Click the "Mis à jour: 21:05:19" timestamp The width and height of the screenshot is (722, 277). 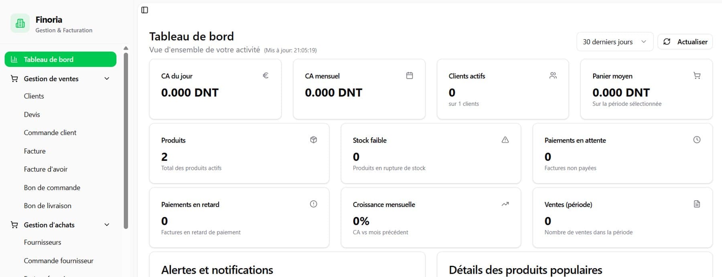click(x=290, y=50)
